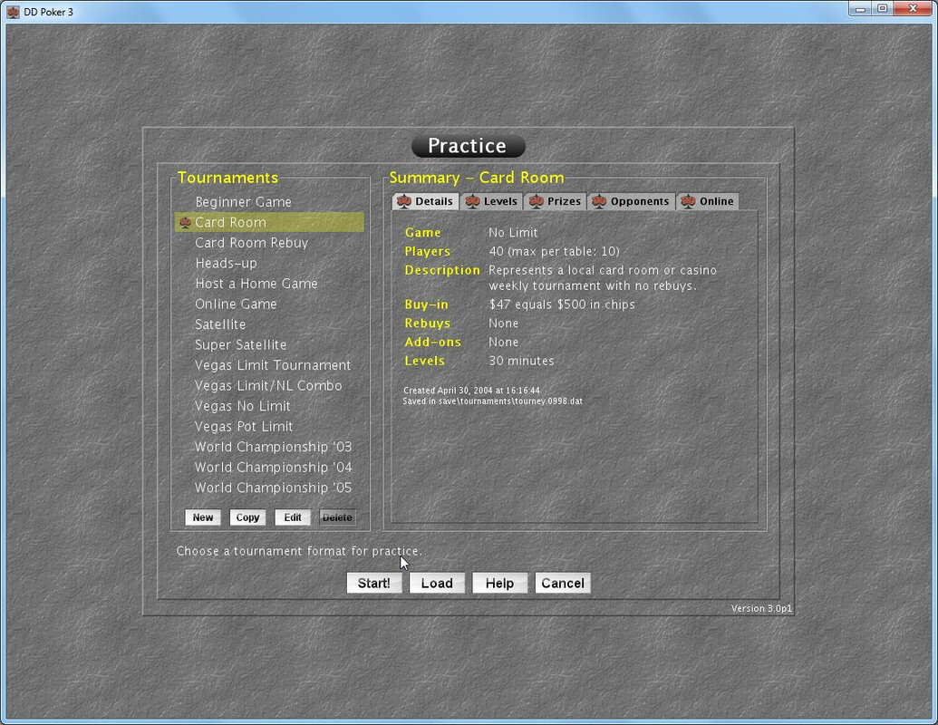Copy the selected tournament
Screen dimensions: 938x725
(247, 517)
